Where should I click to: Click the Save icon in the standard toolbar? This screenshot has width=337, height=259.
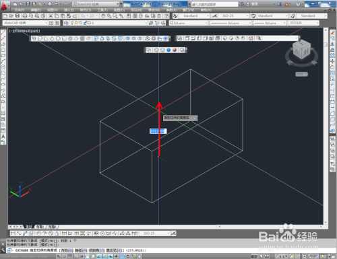[18, 16]
